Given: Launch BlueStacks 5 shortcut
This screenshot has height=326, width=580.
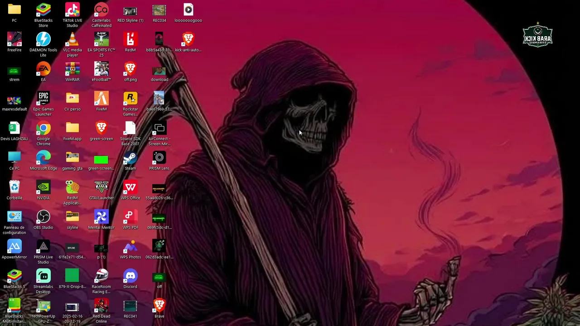Looking at the screenshot, I should (14, 276).
